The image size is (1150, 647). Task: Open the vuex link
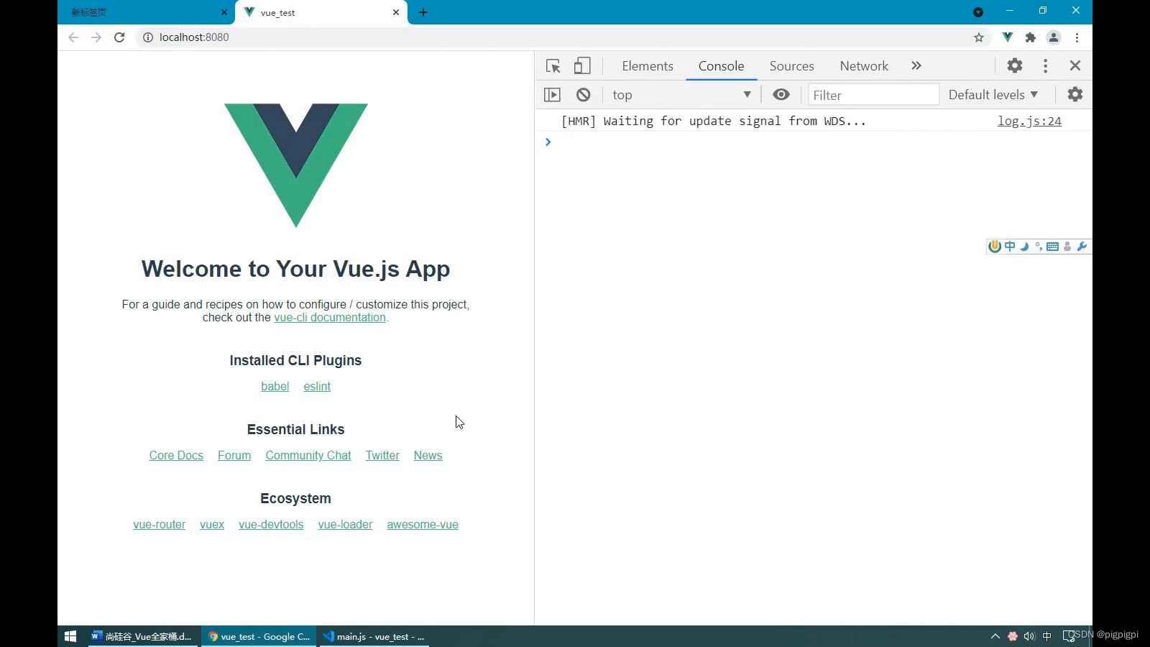212,525
